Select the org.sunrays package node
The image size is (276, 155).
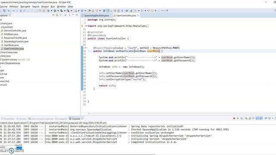6,27
